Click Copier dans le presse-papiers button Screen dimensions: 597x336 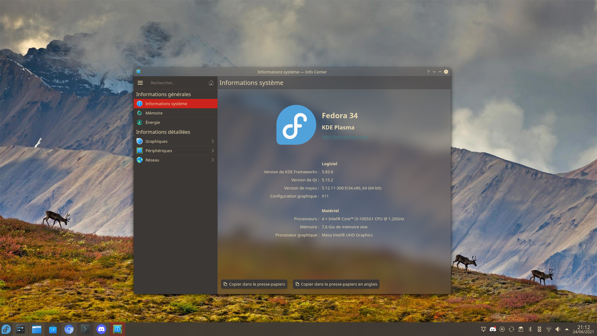254,284
